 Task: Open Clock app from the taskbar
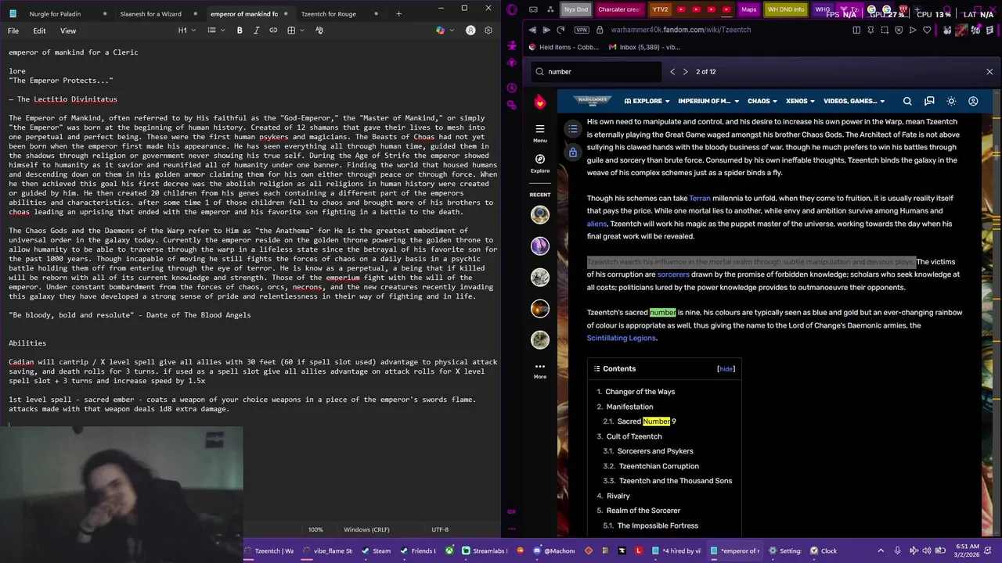point(823,550)
